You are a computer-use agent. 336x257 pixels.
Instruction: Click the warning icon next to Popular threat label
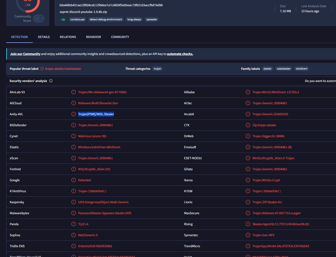pyautogui.click(x=42, y=68)
